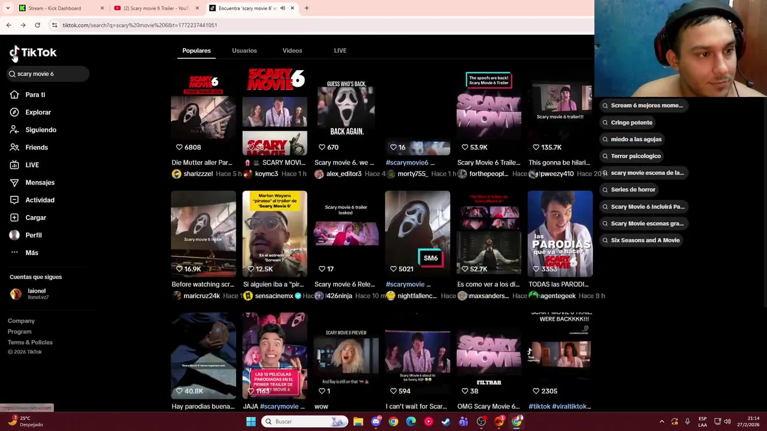Screen dimensions: 767x431
Task: Click the search field with scary movie 6
Action: (48, 74)
